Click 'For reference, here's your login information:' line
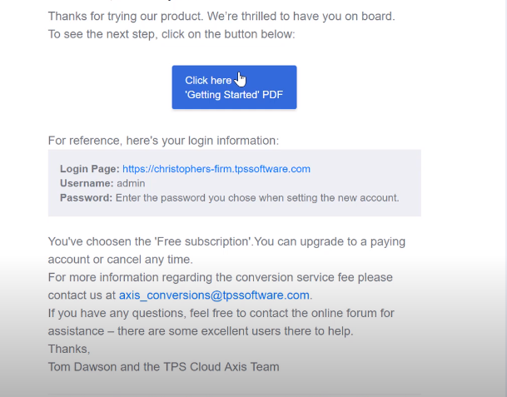The image size is (507, 397). click(163, 141)
